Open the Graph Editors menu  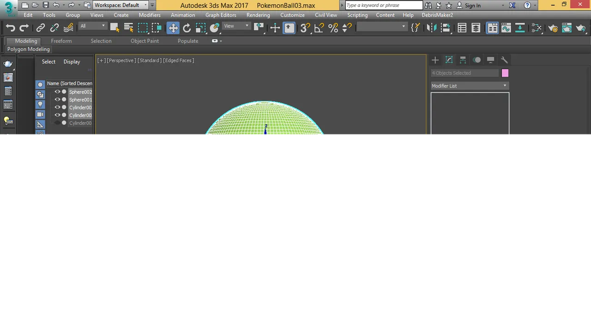click(x=221, y=15)
